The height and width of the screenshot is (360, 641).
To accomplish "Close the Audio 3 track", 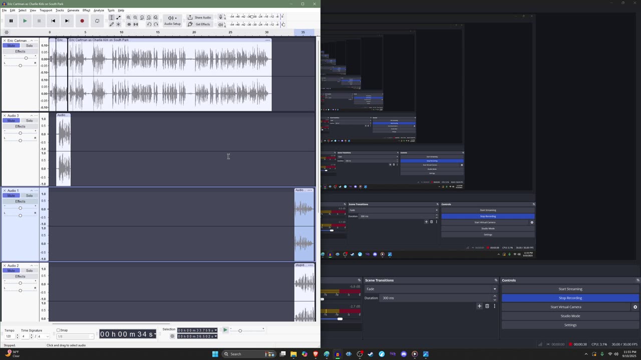I will tap(5, 115).
